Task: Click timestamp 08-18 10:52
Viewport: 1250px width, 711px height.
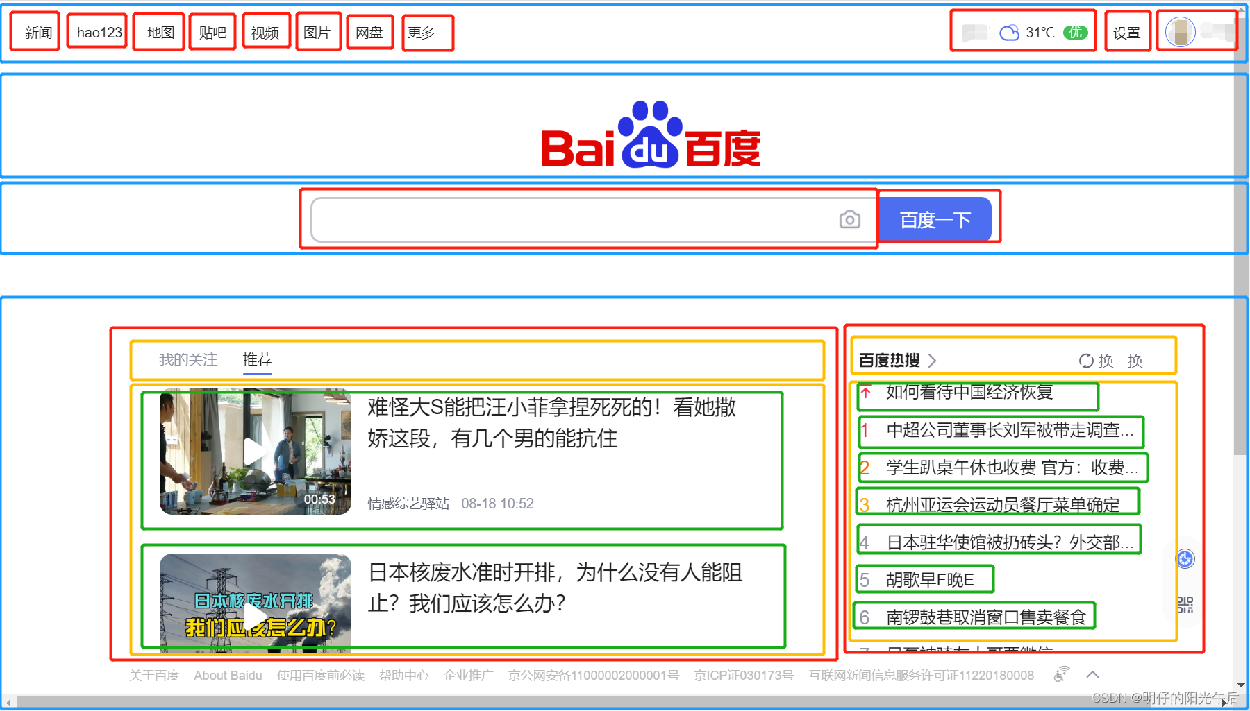Action: [x=497, y=504]
